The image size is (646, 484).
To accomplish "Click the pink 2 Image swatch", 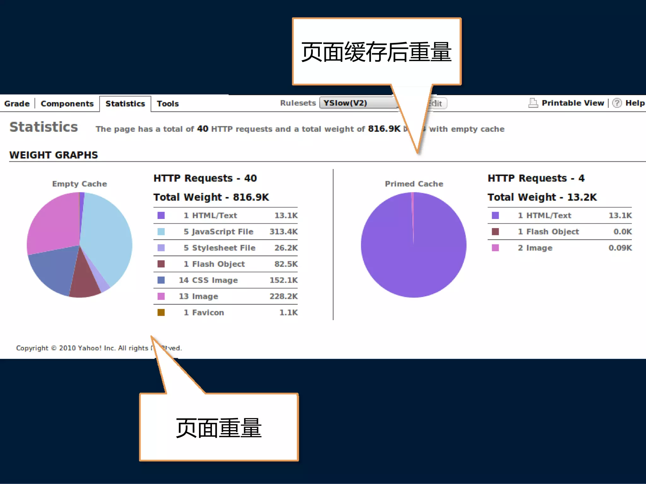I will 495,248.
